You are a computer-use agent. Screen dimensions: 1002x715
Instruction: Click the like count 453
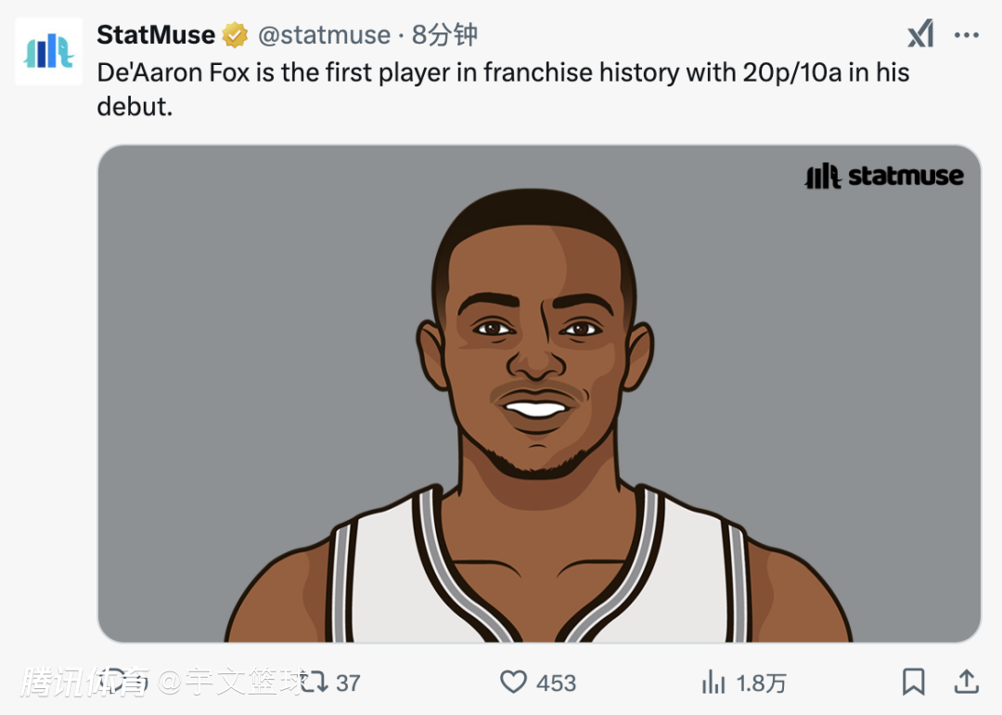pos(556,683)
